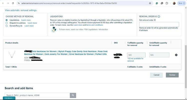The width and height of the screenshot is (187, 100).
Task: Open 142 not available for removal link
Action: click(x=135, y=60)
